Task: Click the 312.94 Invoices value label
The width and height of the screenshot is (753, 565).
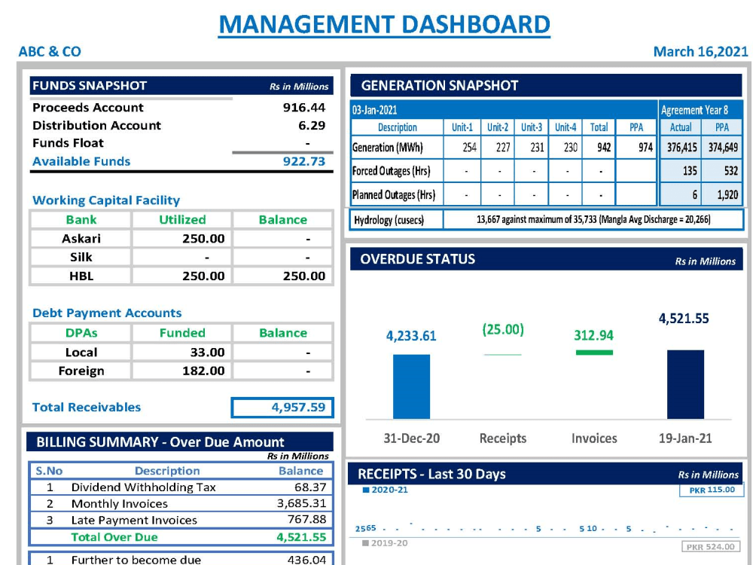Action: tap(594, 335)
